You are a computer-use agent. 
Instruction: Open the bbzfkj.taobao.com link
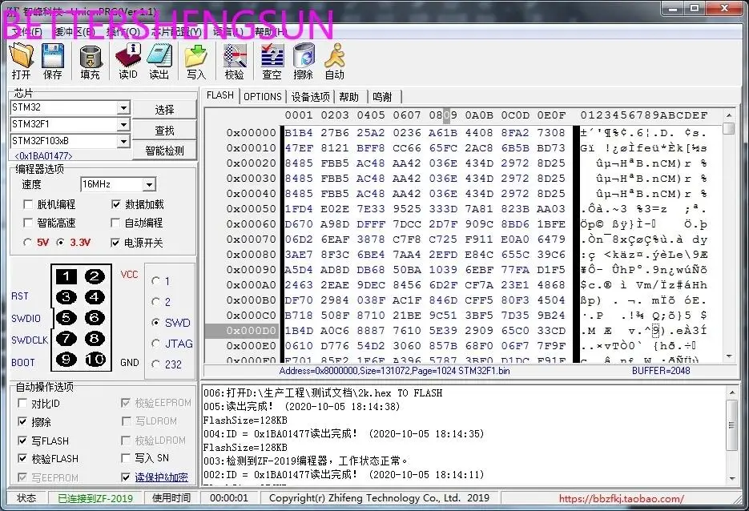coord(621,498)
